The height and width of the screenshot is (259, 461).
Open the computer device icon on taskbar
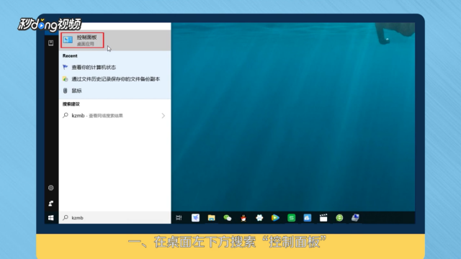pyautogui.click(x=355, y=217)
